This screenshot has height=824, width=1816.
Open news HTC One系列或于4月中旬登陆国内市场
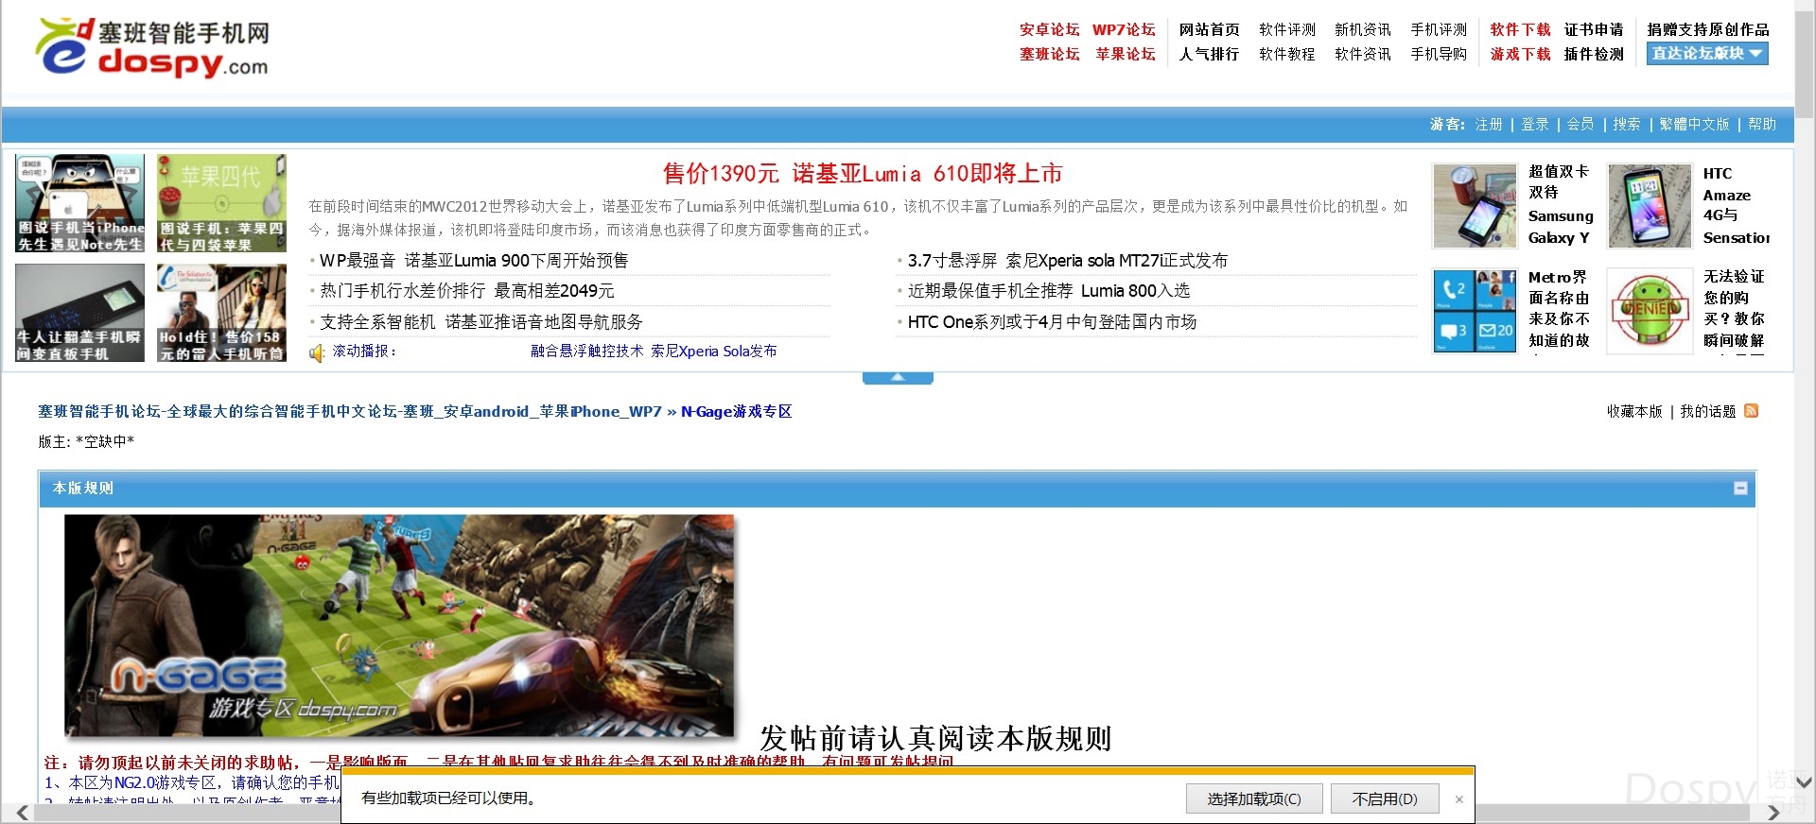[1052, 322]
